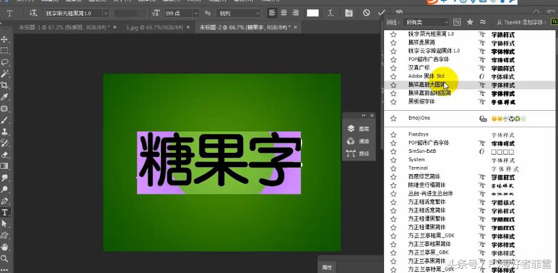Select the Lasso tool
Screen dimensions: 558x273
point(5,63)
